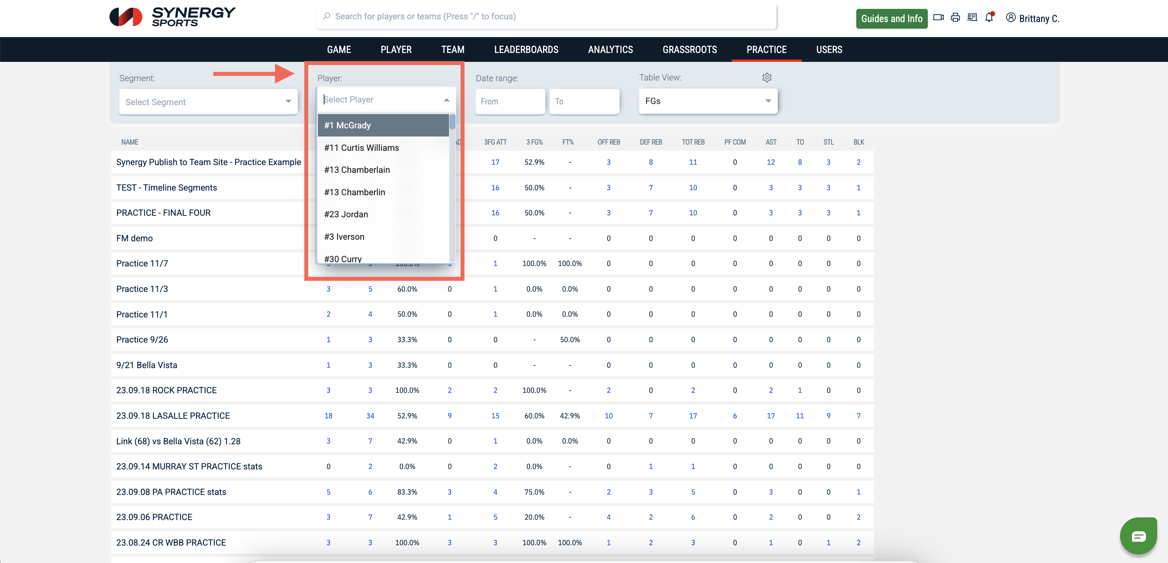Open 23.09.18 LASALLE PRACTICE row
1168x563 pixels.
pyautogui.click(x=173, y=416)
